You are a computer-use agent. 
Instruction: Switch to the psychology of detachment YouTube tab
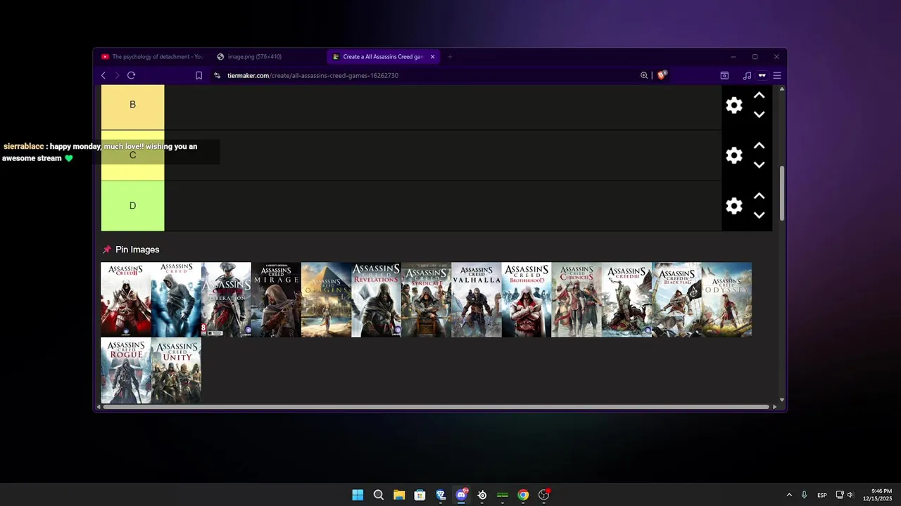[x=152, y=57]
